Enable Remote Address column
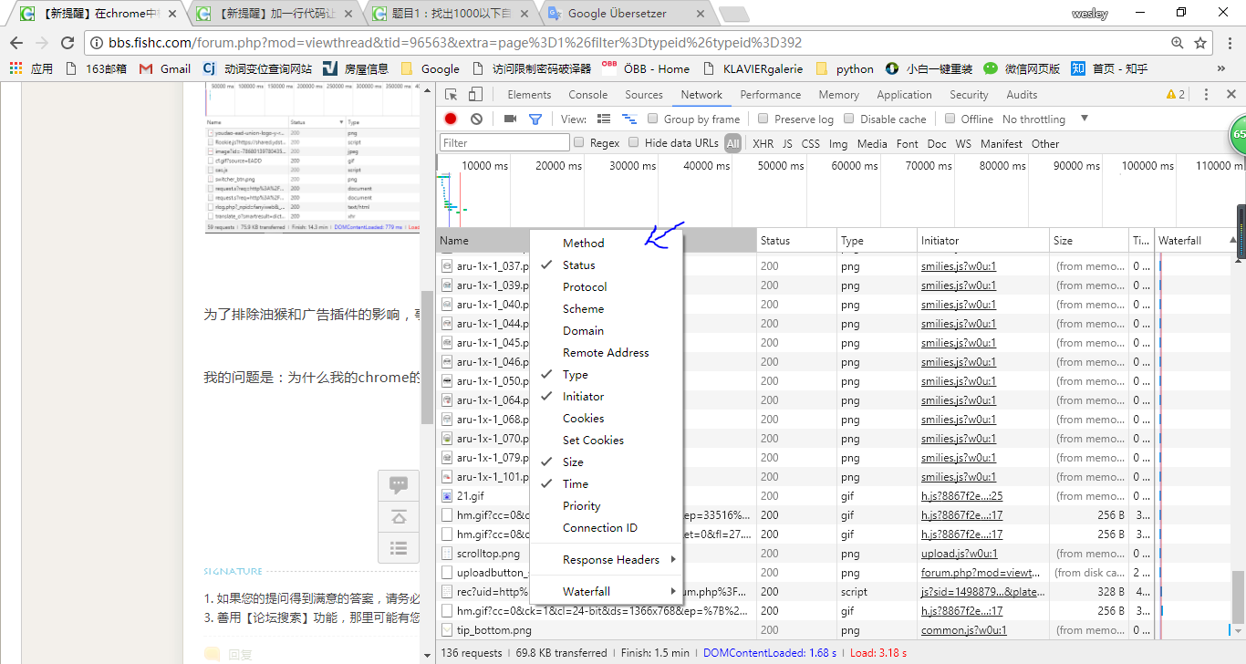Screen dimensions: 1246x664 click(606, 352)
